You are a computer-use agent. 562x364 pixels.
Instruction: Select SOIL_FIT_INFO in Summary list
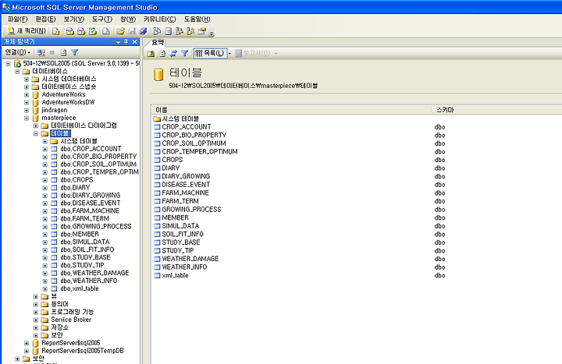coord(183,234)
